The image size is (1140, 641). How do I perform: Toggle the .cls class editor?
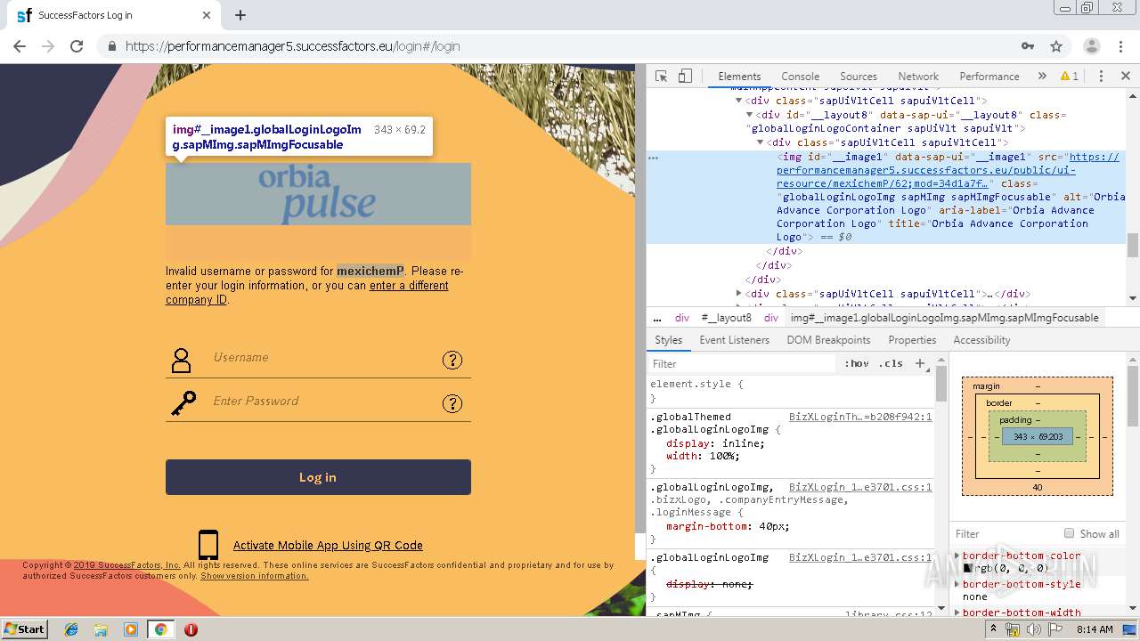tap(891, 363)
